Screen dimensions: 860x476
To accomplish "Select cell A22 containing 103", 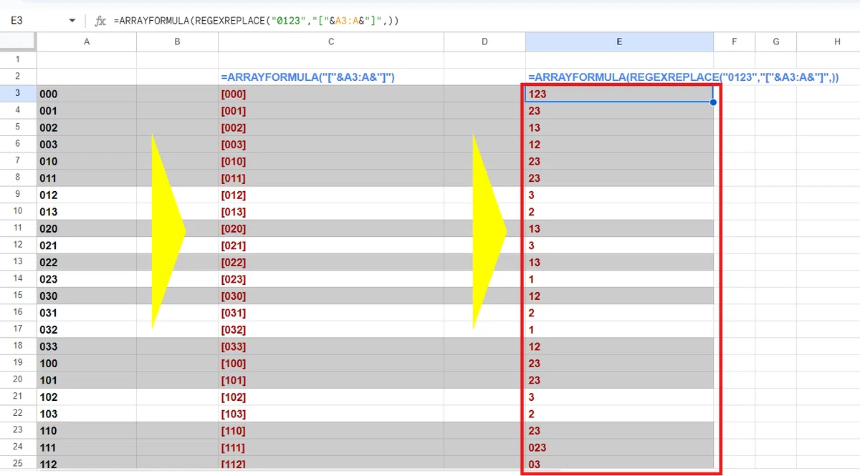I will click(x=87, y=414).
